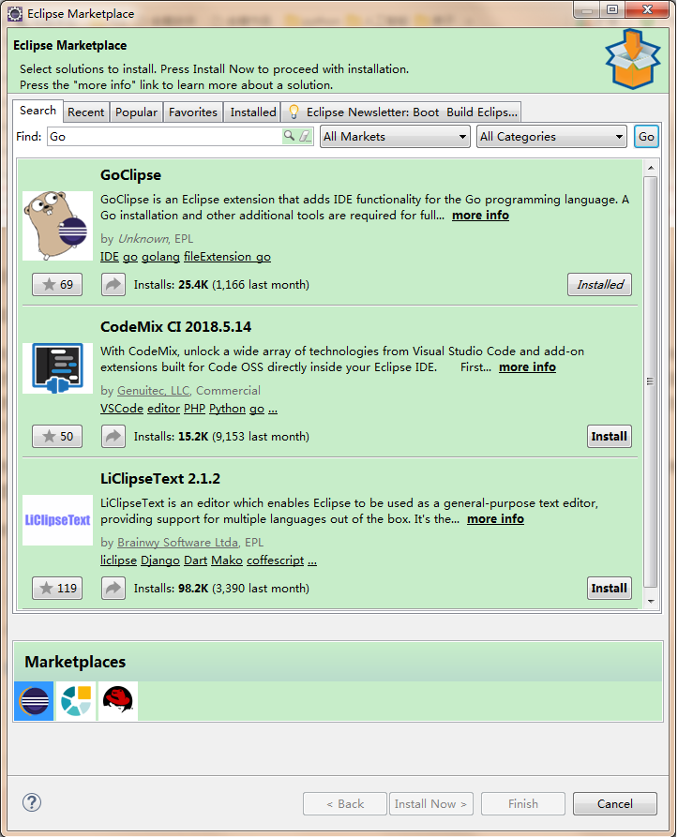The height and width of the screenshot is (837, 678).
Task: Share GoClipse using the arrow icon
Action: (113, 285)
